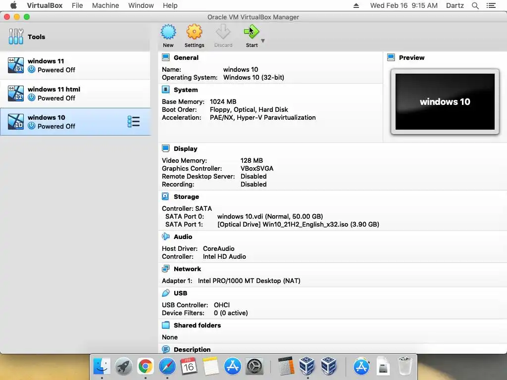This screenshot has height=380, width=507.
Task: Click the New virtual machine icon
Action: tap(168, 32)
